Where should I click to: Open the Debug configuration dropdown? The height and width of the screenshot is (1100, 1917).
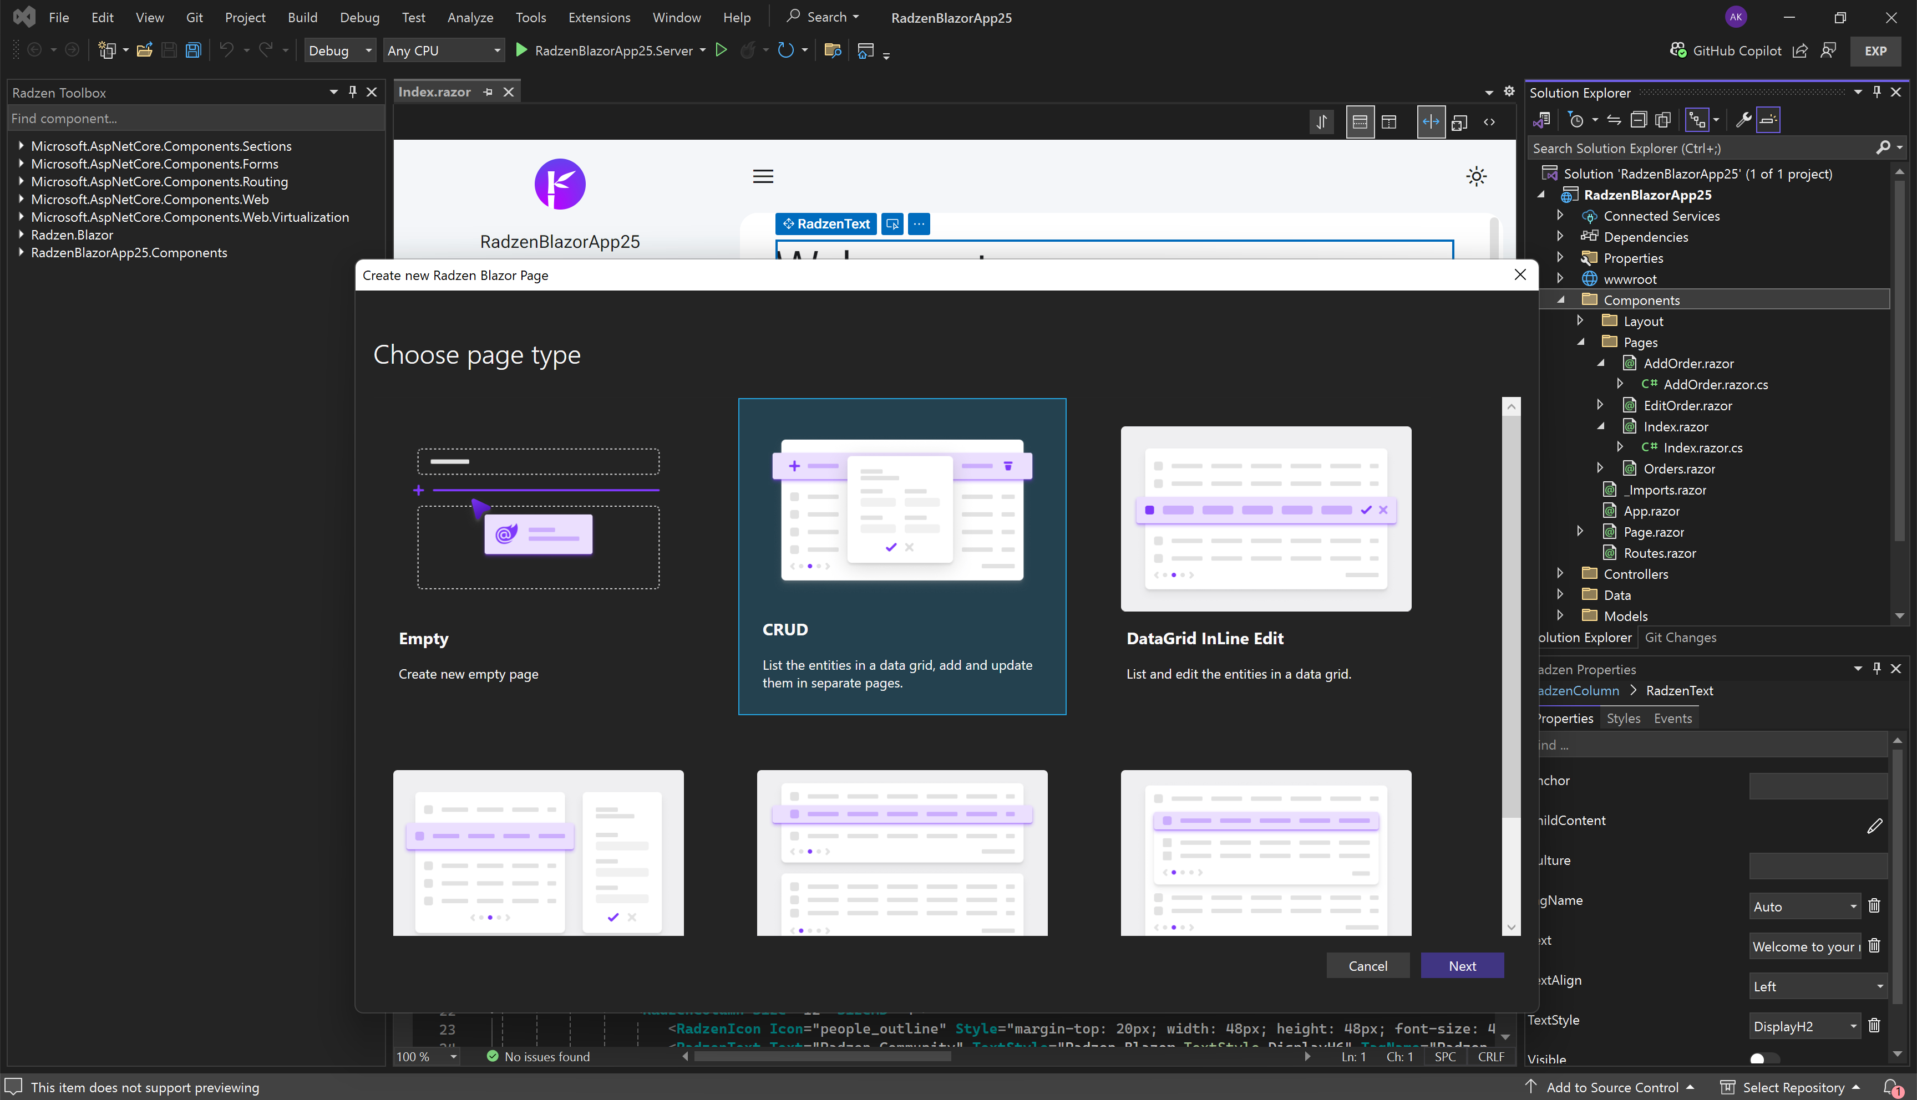(340, 50)
